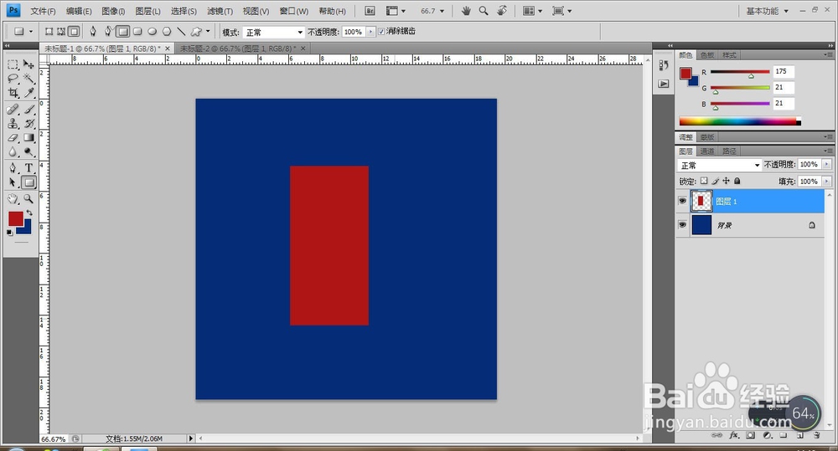This screenshot has height=451, width=838.
Task: Select the Dodge tool
Action: (x=28, y=152)
